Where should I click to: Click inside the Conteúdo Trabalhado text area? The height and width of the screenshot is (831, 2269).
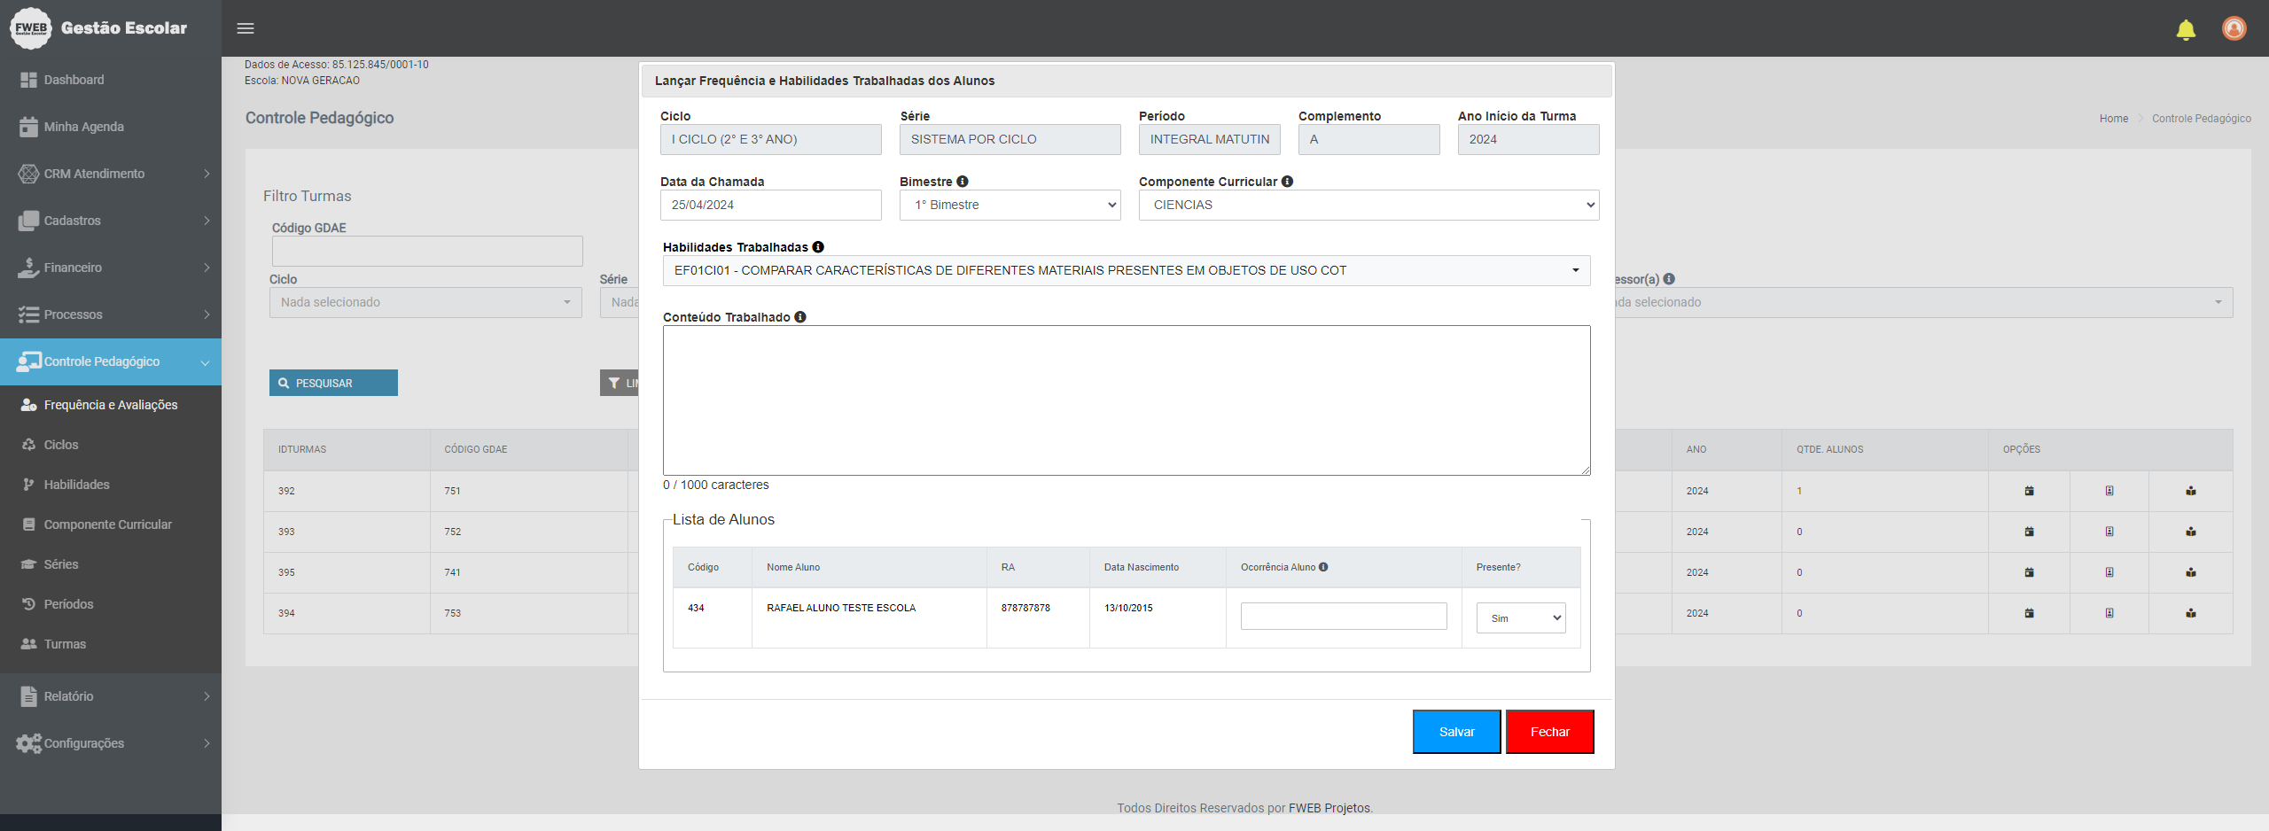tap(1126, 400)
